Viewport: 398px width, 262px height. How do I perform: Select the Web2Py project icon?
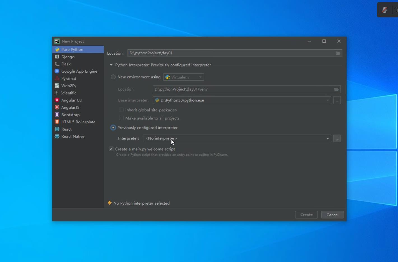click(57, 86)
